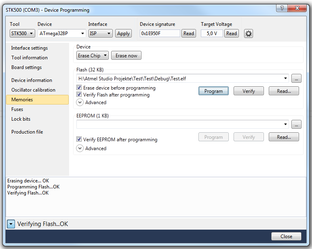This screenshot has height=249, width=312.
Task: Click the help question mark icon
Action: [281, 8]
